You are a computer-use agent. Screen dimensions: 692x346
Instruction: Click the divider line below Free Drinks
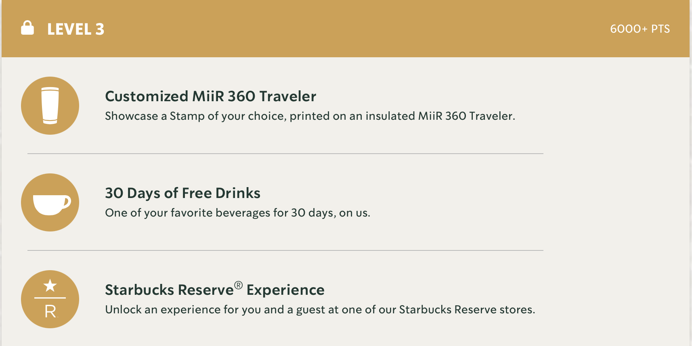point(285,250)
